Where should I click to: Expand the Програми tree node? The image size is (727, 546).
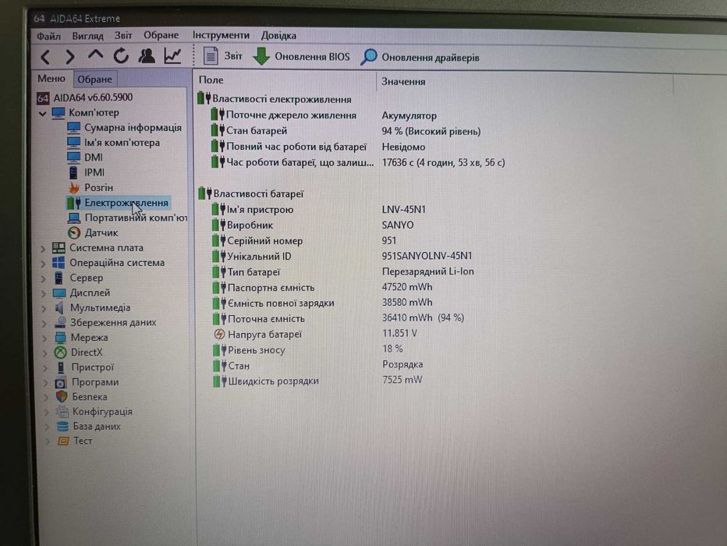(x=46, y=383)
